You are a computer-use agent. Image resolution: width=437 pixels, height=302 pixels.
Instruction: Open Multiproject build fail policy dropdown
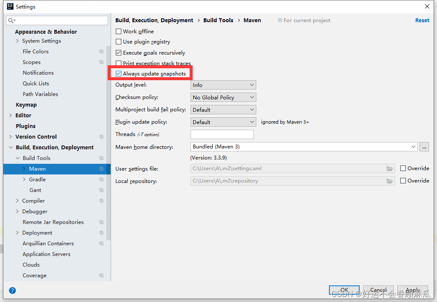[223, 110]
